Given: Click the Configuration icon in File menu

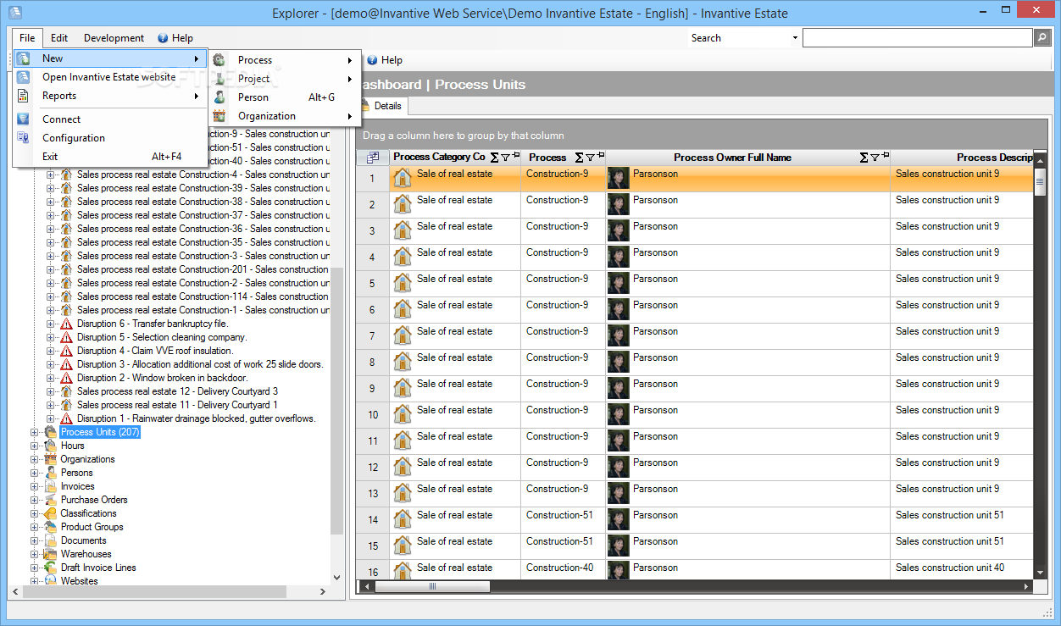Looking at the screenshot, I should coord(23,138).
